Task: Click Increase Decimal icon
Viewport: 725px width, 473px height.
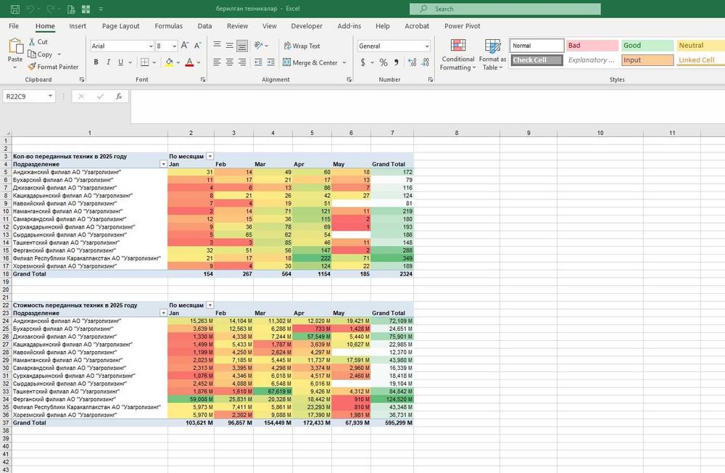Action: [x=413, y=62]
